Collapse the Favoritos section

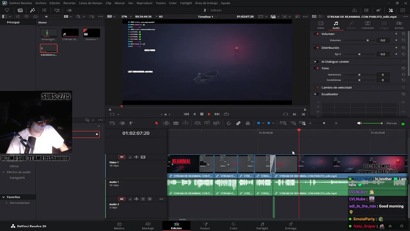click(4, 197)
